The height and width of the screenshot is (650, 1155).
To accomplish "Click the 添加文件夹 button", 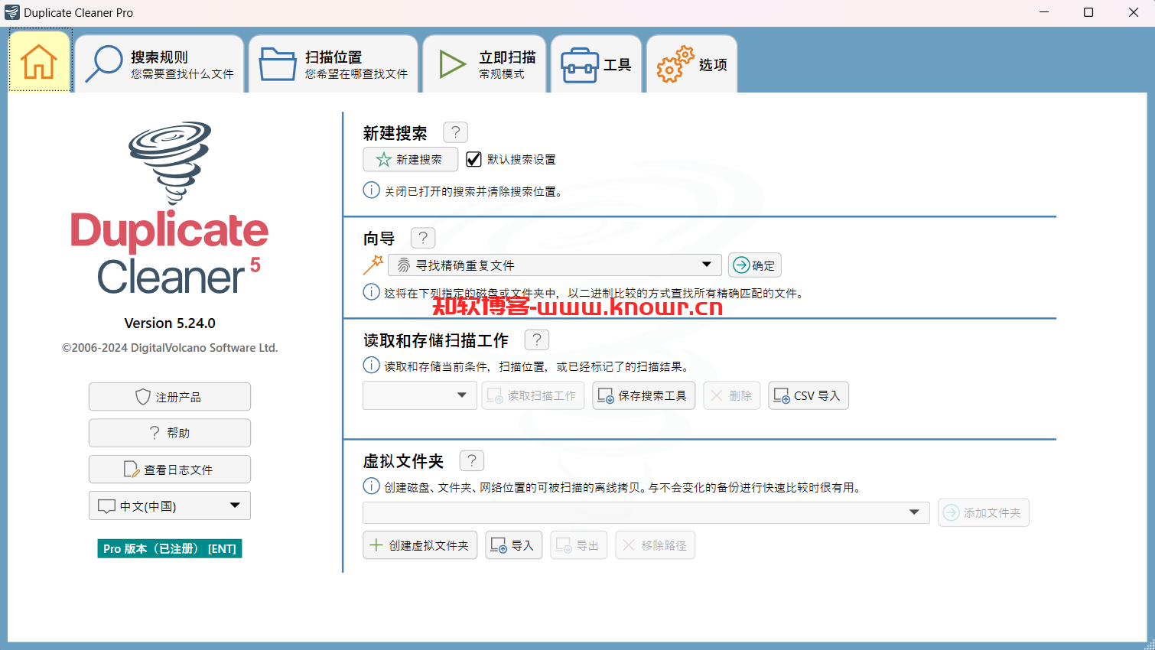I will tap(984, 512).
